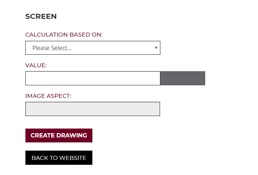Focus the Value input field
The image size is (258, 175).
93,78
